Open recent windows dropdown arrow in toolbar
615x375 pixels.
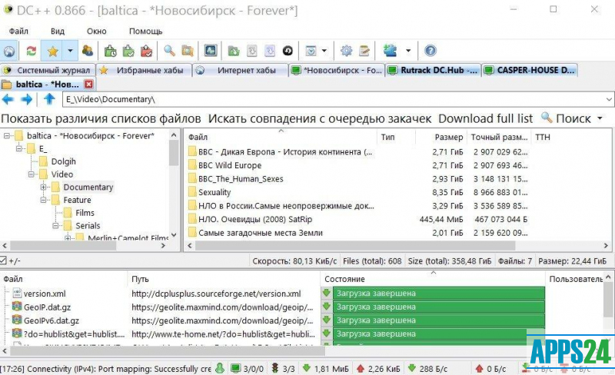pos(324,51)
